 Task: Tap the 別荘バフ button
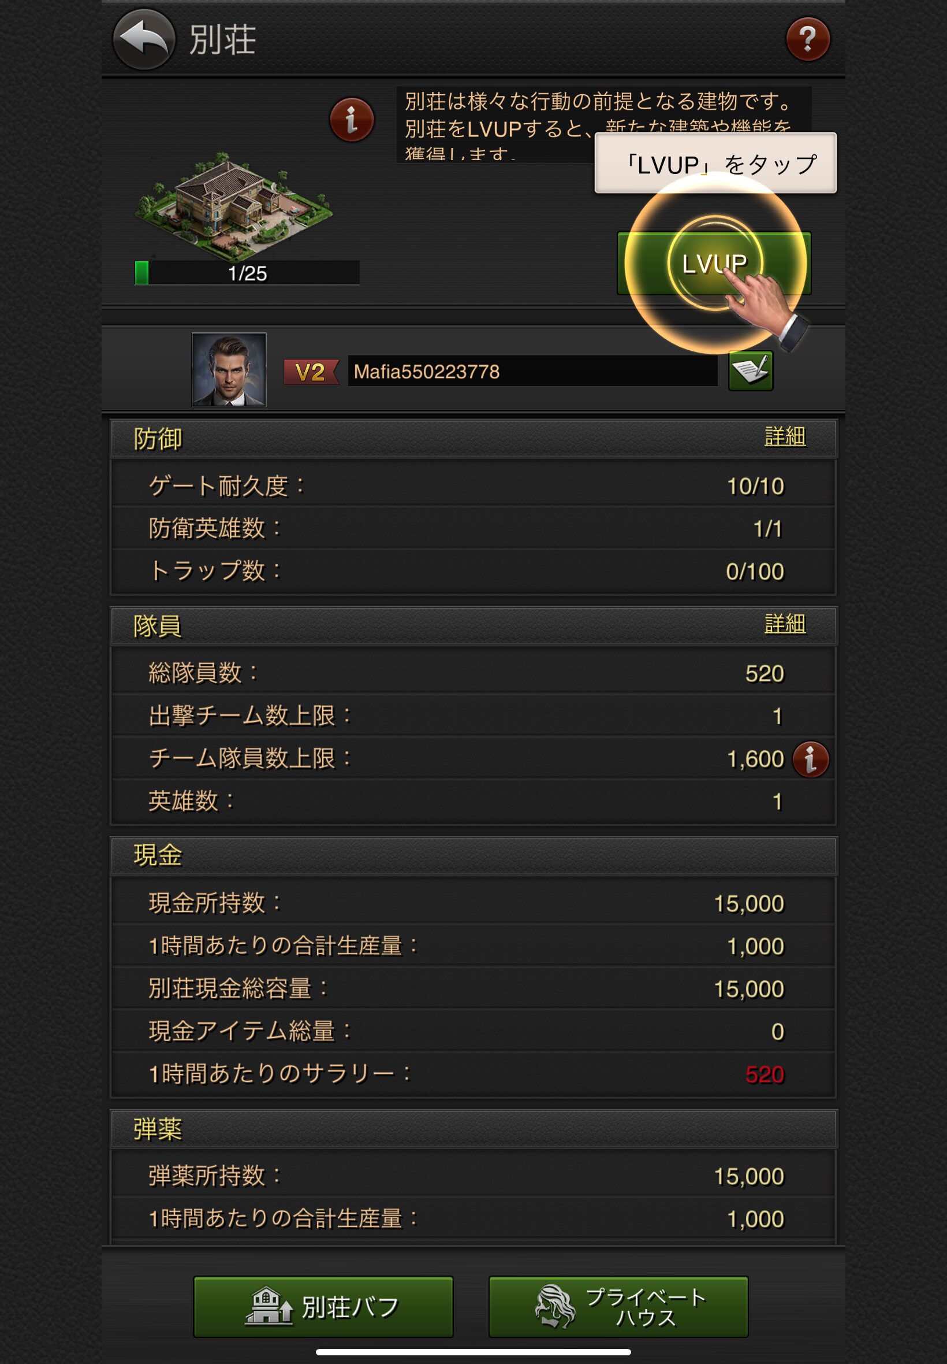pos(323,1306)
